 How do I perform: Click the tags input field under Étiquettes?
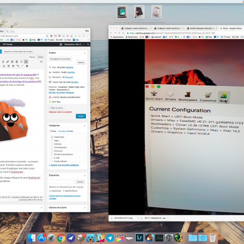click(x=62, y=182)
